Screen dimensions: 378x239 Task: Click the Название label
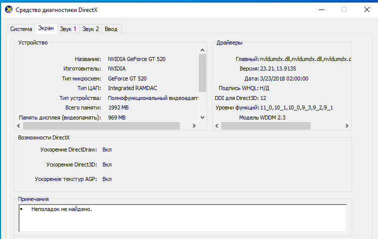(x=88, y=59)
